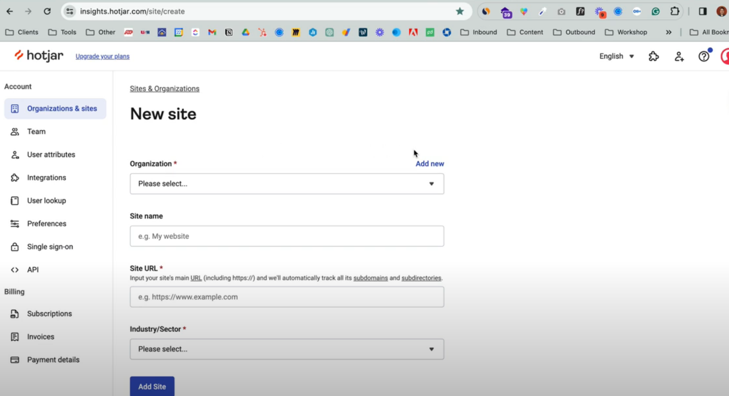
Task: Show more bookmarks with double chevron
Action: (x=669, y=32)
